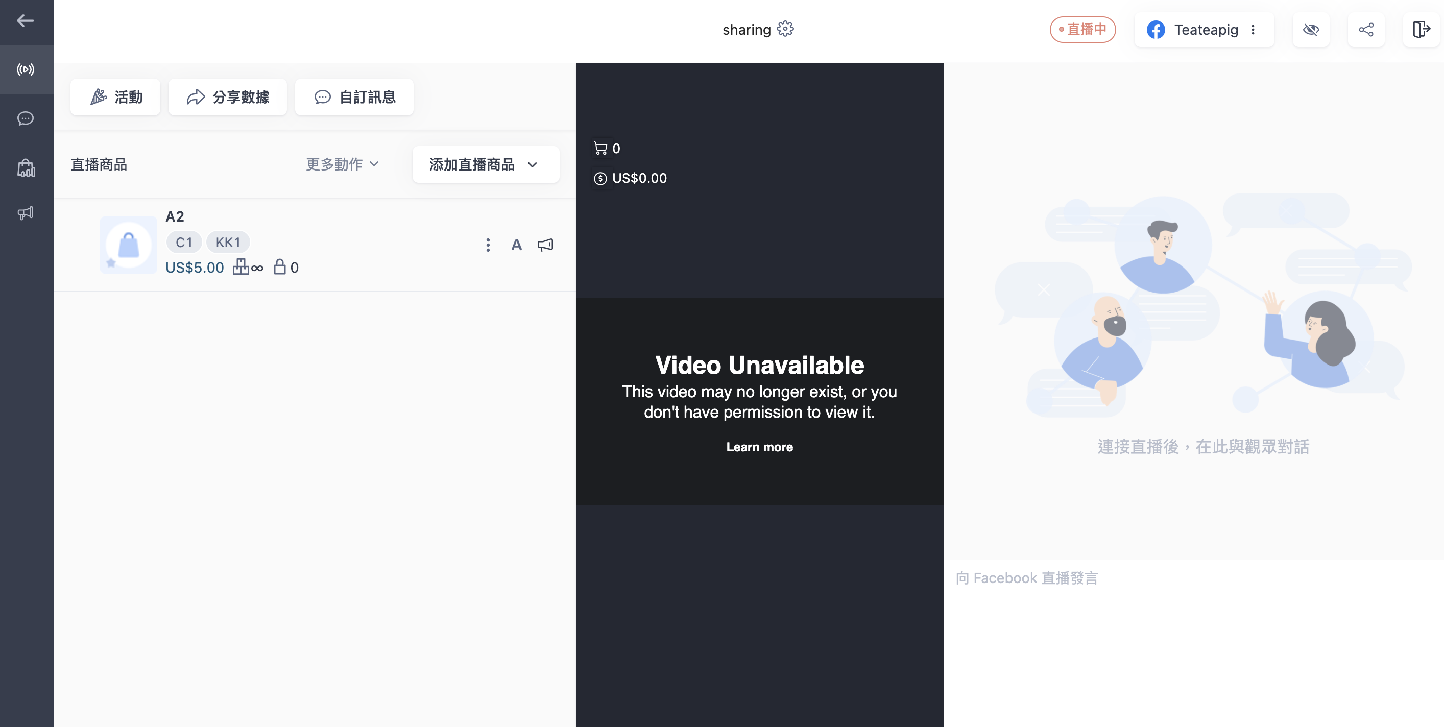This screenshot has height=727, width=1444.
Task: Click the Learn more link
Action: tap(759, 447)
